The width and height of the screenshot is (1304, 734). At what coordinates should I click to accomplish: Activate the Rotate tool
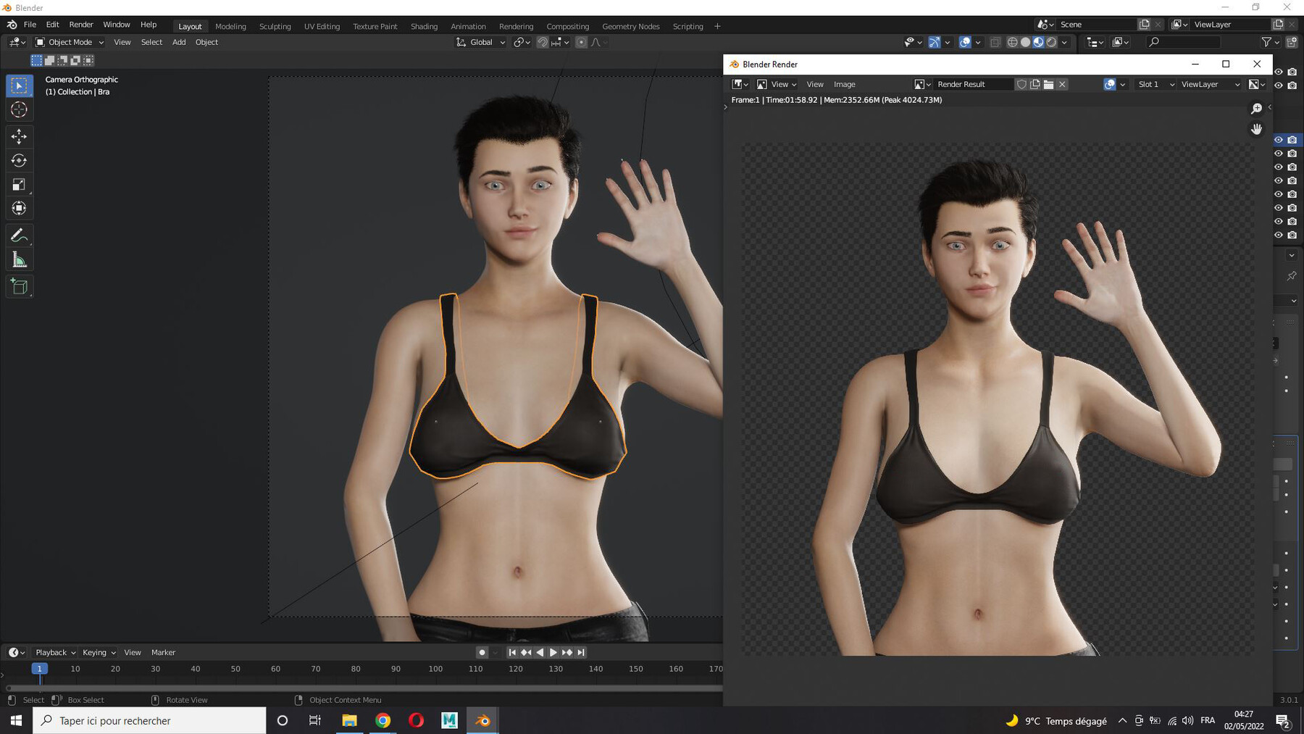pos(20,160)
